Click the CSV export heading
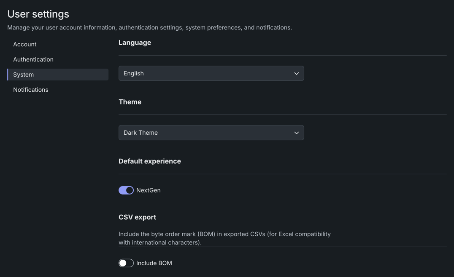 pos(138,217)
